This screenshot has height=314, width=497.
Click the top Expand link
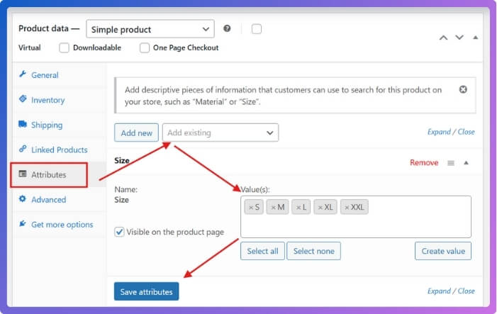(x=439, y=132)
